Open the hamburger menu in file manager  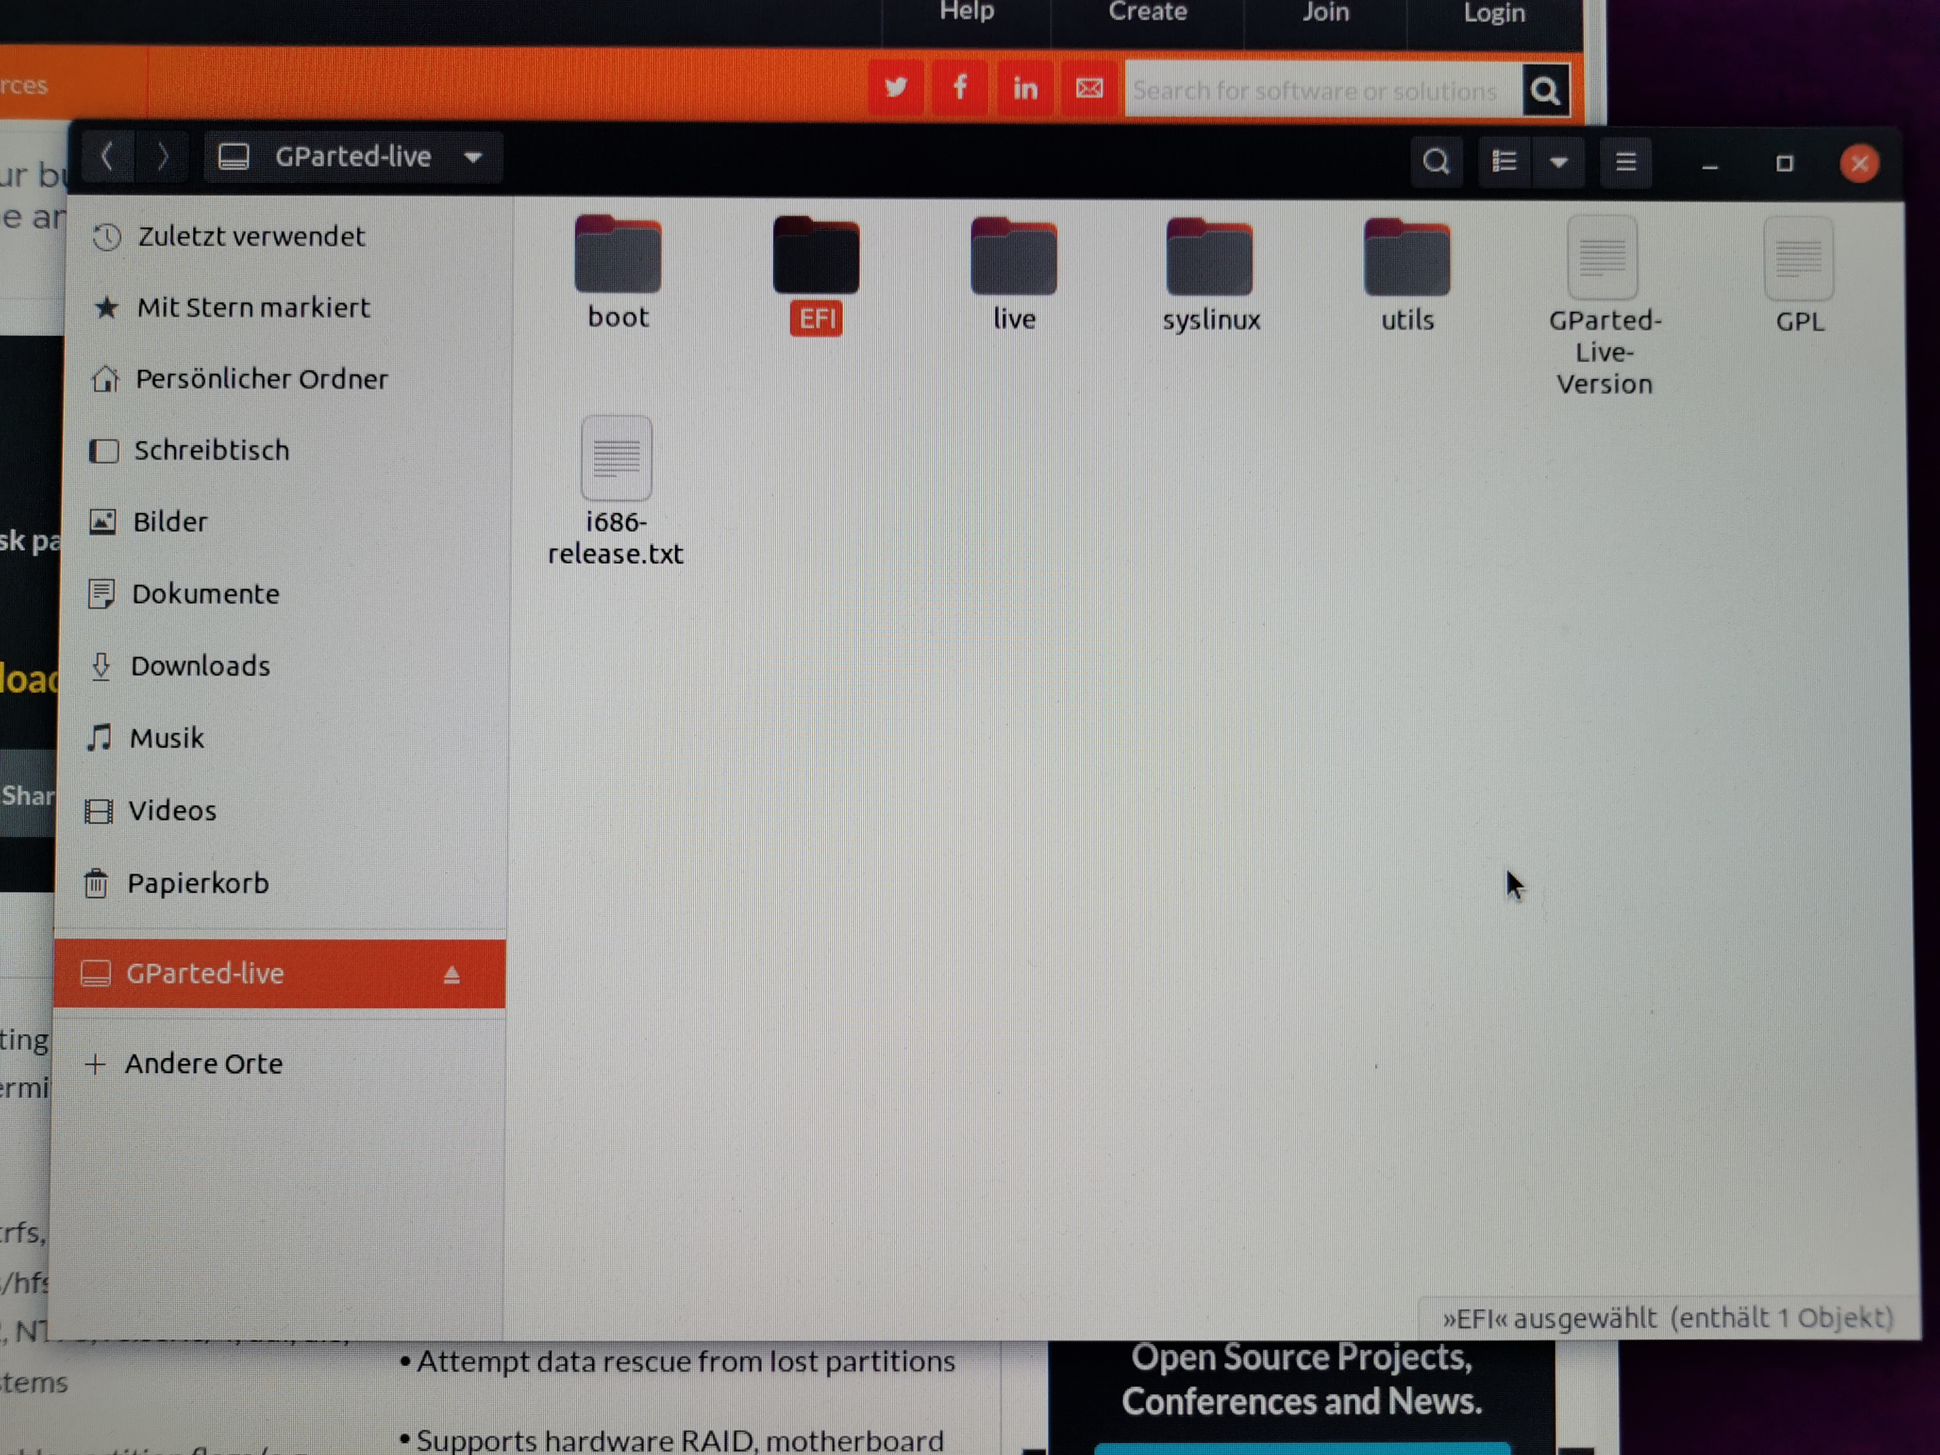[1625, 162]
